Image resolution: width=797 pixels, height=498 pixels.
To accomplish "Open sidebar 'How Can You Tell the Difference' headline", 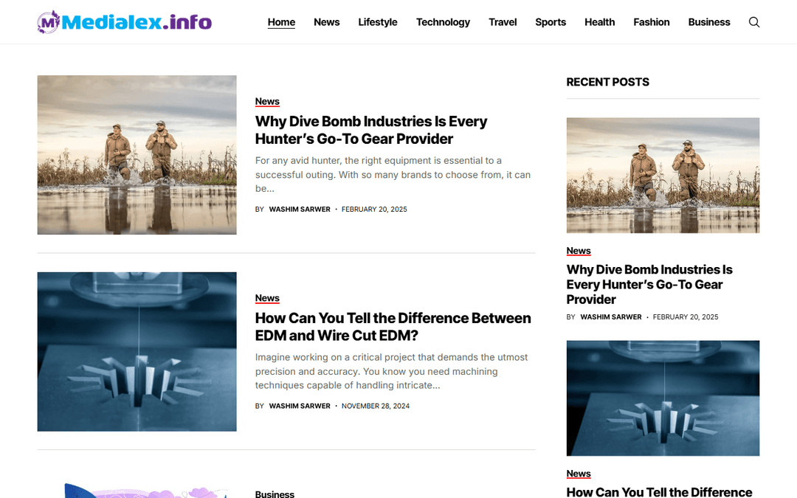I will (x=659, y=491).
